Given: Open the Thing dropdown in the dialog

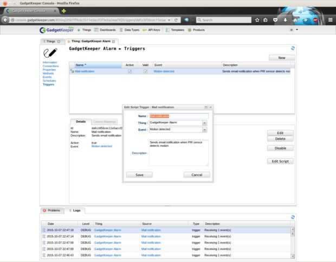Looking at the screenshot, I should 204,123.
